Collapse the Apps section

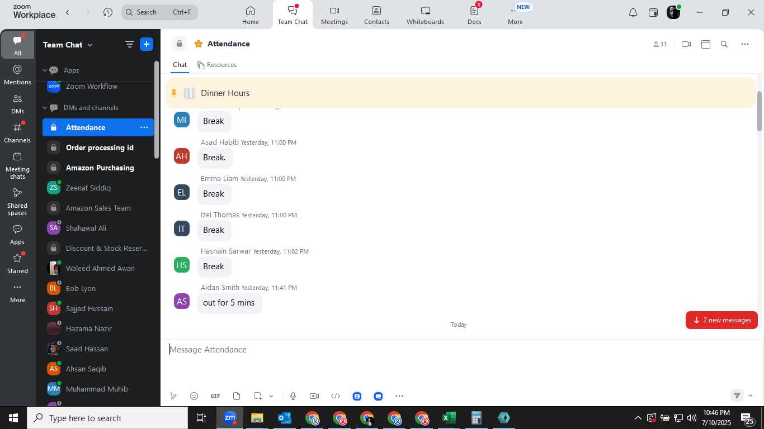click(x=45, y=70)
